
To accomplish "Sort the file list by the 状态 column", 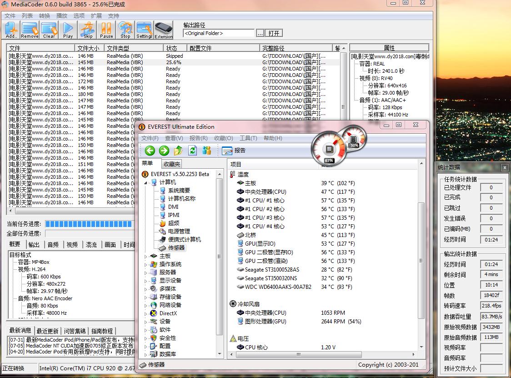I will (x=175, y=48).
